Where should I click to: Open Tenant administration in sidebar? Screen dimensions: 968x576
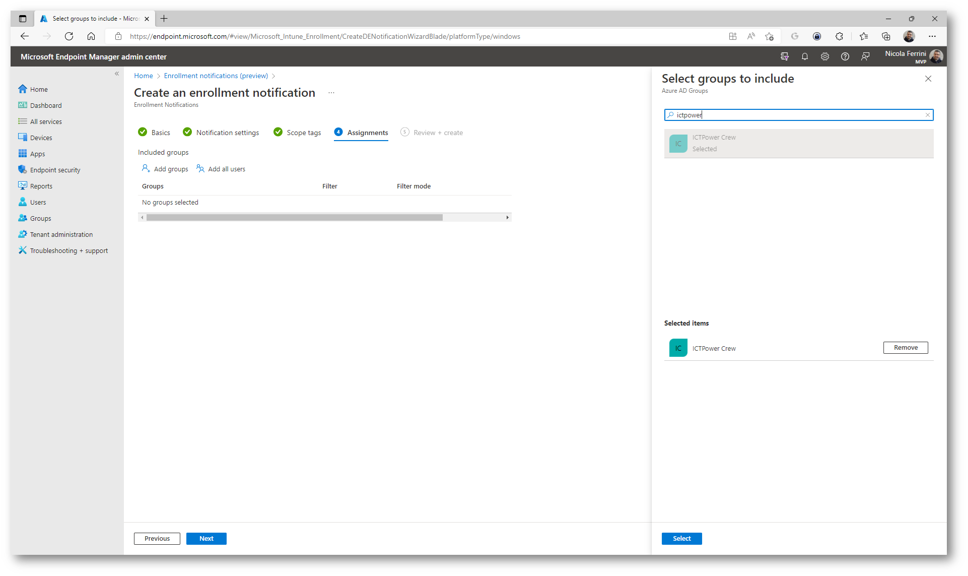(61, 234)
